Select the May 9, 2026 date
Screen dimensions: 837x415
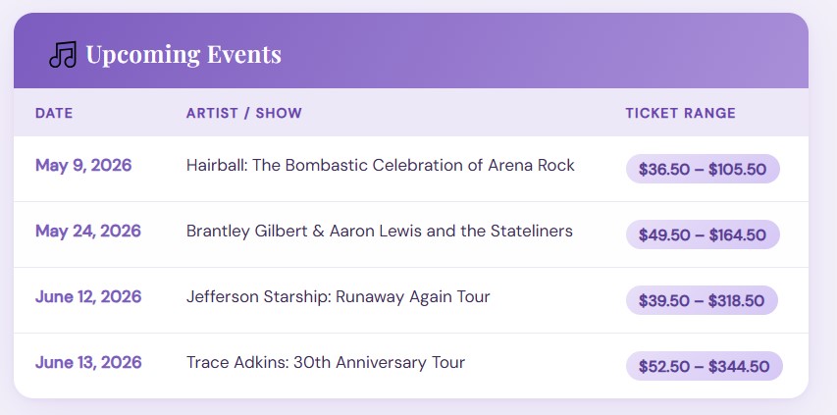[x=83, y=166]
